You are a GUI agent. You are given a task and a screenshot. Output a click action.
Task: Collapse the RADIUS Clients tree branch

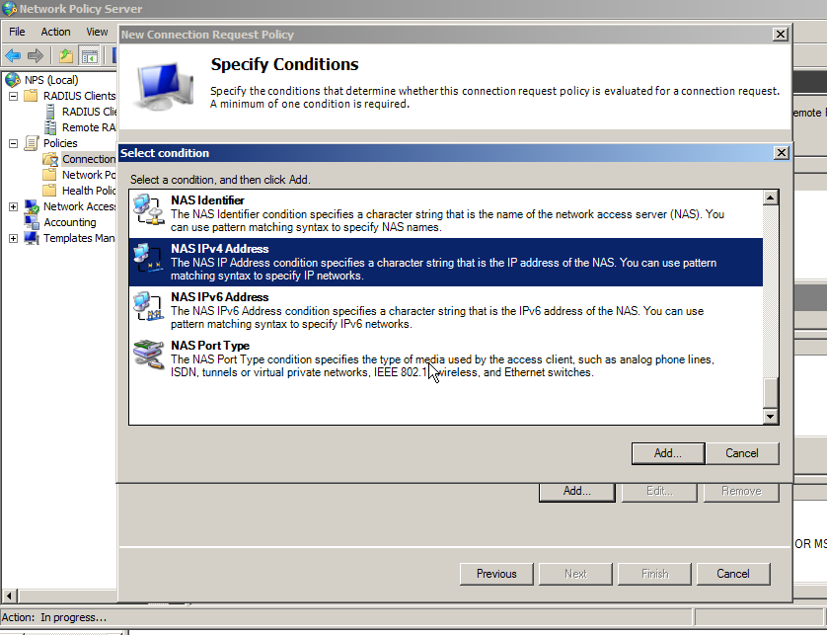12,95
